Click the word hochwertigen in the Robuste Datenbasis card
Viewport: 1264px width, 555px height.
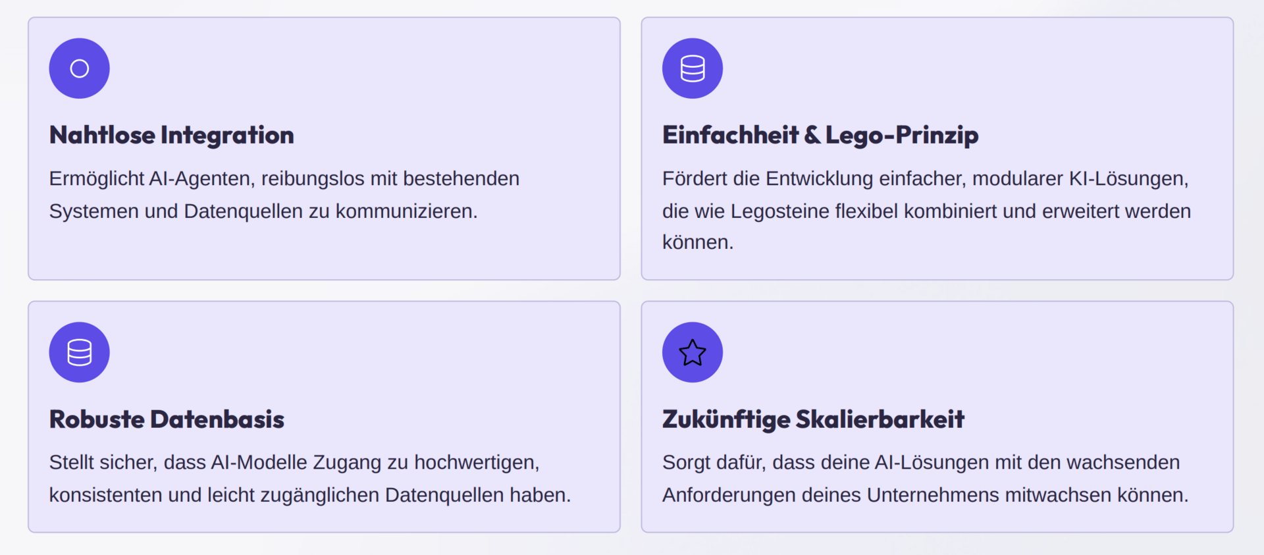pos(477,463)
